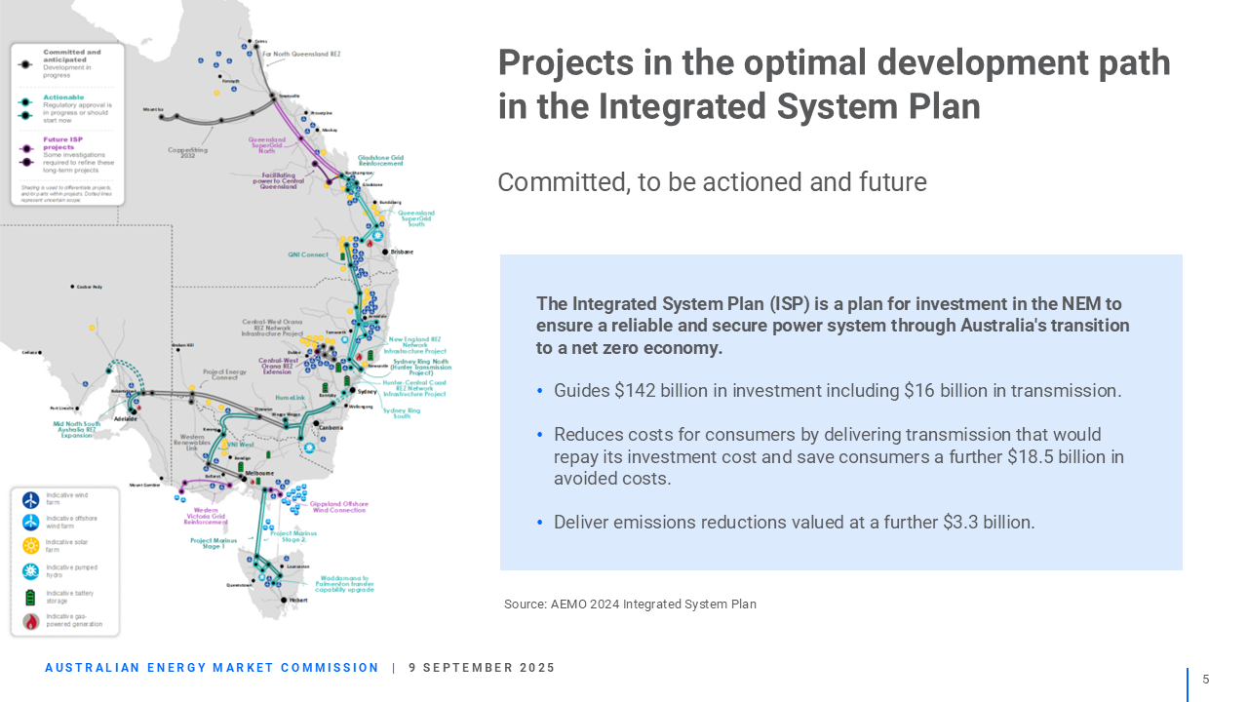The image size is (1248, 702).
Task: Click the 'Waddamana to Palmerston transfer capability upgrade' label
Action: tap(343, 583)
